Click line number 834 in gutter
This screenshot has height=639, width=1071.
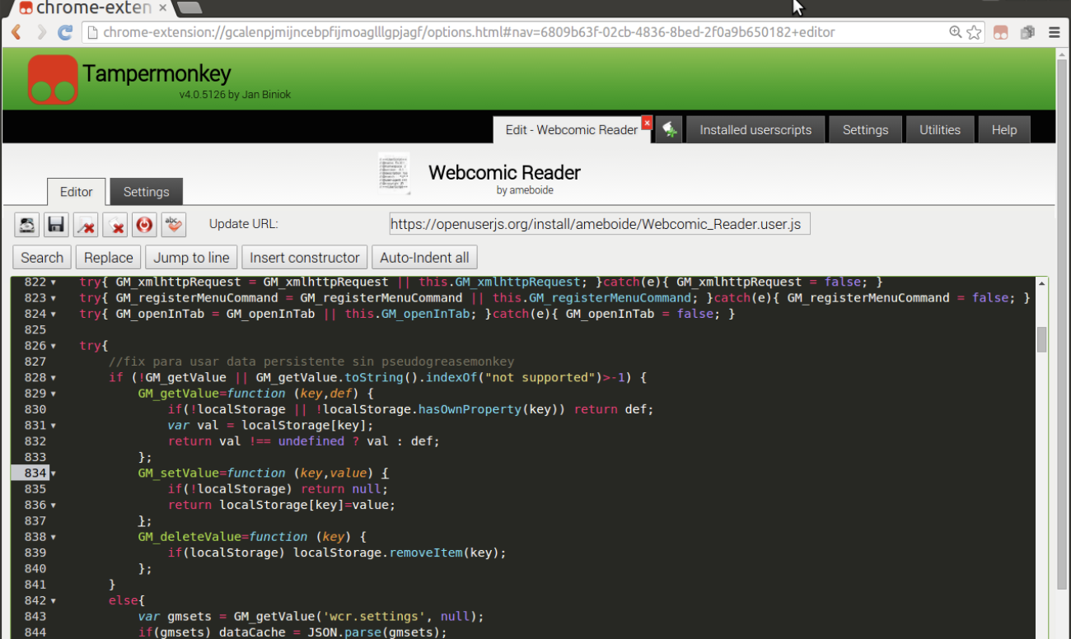35,473
